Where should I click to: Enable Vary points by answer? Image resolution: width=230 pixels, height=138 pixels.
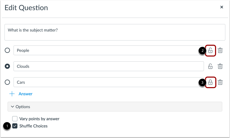(15, 119)
